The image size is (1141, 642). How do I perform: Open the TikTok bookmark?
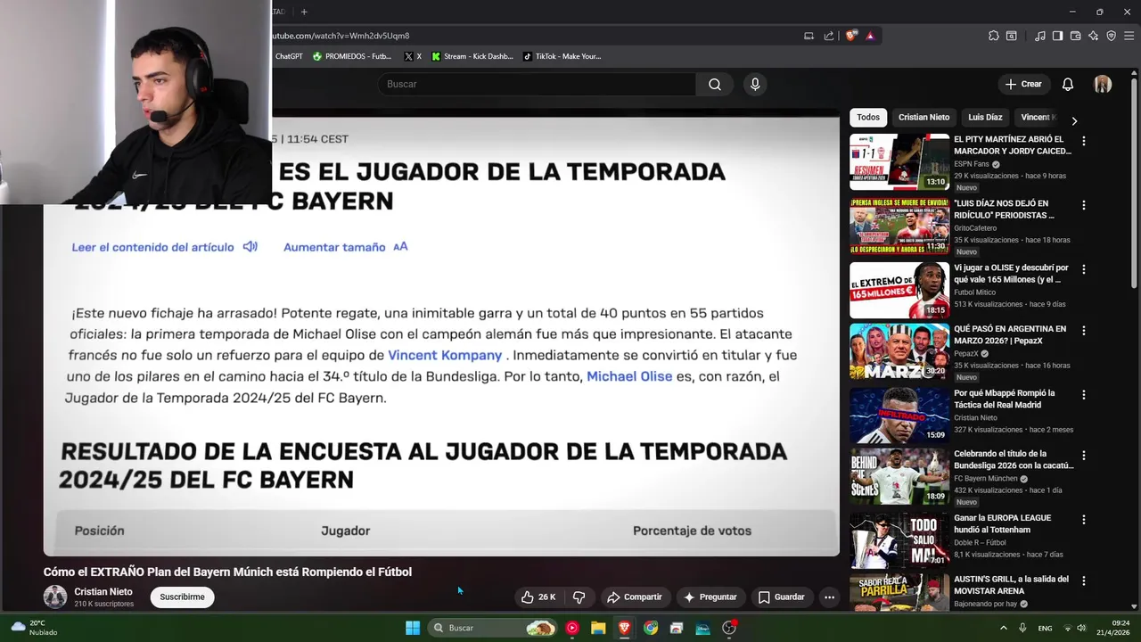[562, 56]
